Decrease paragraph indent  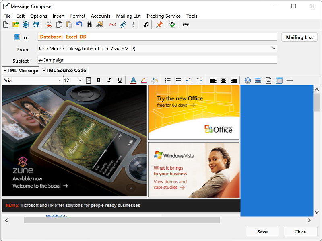coord(189,80)
